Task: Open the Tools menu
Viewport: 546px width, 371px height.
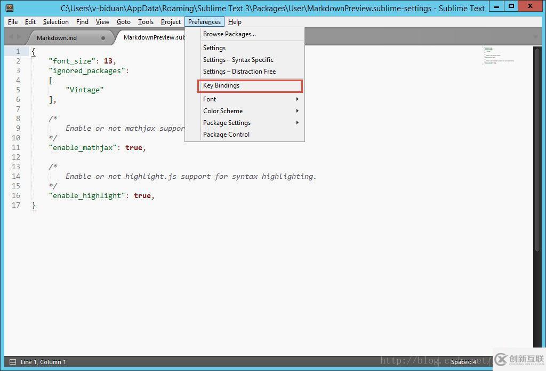Action: click(x=146, y=22)
